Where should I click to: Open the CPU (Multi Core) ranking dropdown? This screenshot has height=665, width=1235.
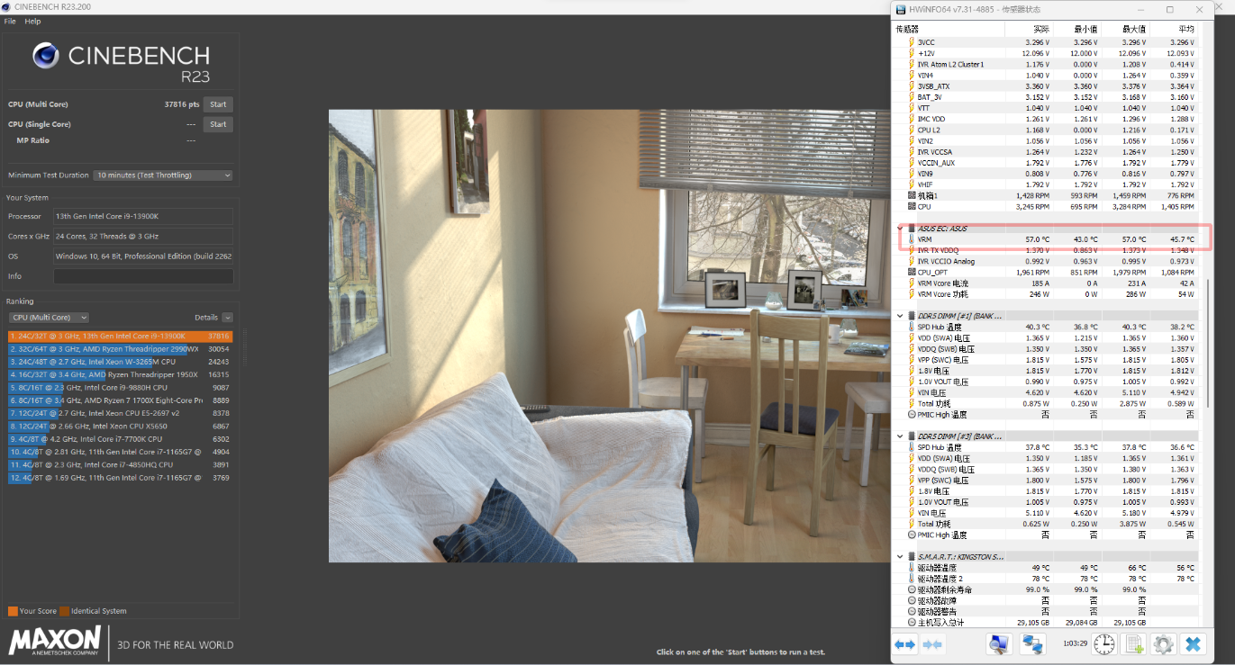click(49, 318)
